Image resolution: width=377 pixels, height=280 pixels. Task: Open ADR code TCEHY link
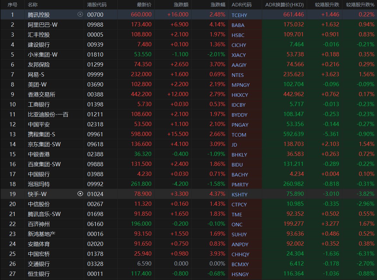(239, 15)
